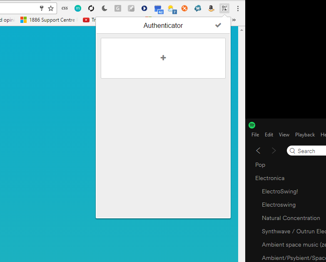Open the Spotify View menu
This screenshot has width=326, height=262.
point(284,135)
